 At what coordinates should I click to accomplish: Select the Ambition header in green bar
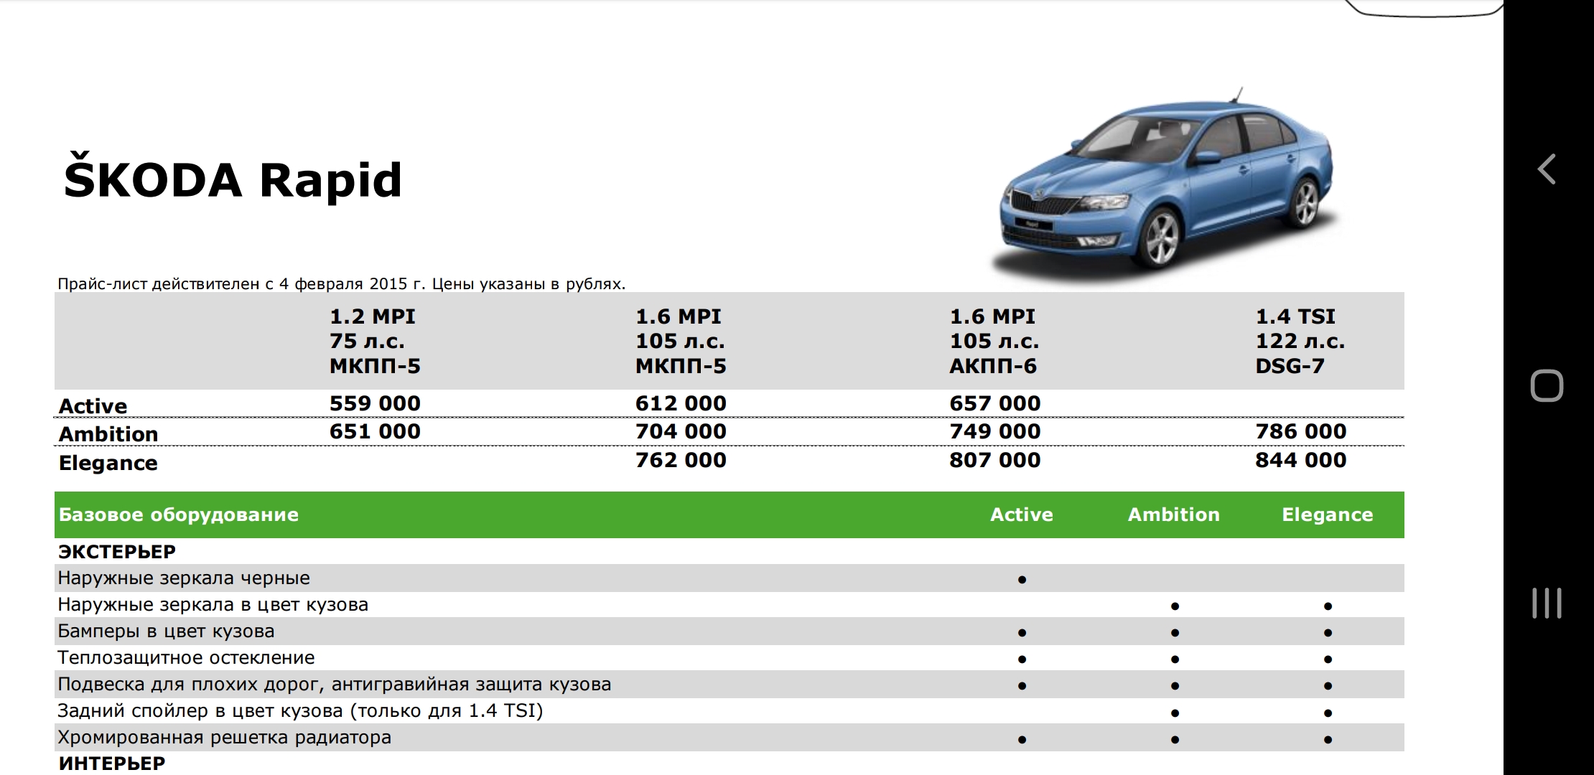[1173, 515]
